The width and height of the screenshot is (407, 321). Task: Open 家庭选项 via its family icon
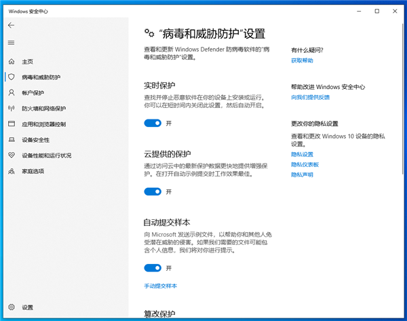coord(12,171)
